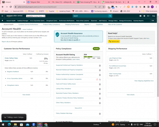Open the Late Shipment Rate link
159x127 pixels.
(x=115, y=58)
